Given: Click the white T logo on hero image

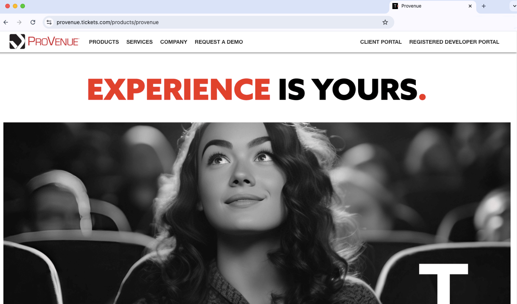Looking at the screenshot, I should point(443,283).
